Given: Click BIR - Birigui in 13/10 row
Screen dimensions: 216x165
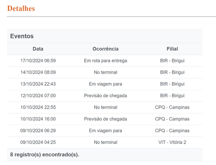Looking at the screenshot, I should click(x=172, y=84).
